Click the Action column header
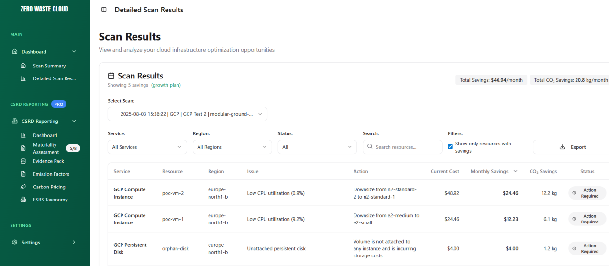Screen dimensions: 609x266 coord(361,171)
